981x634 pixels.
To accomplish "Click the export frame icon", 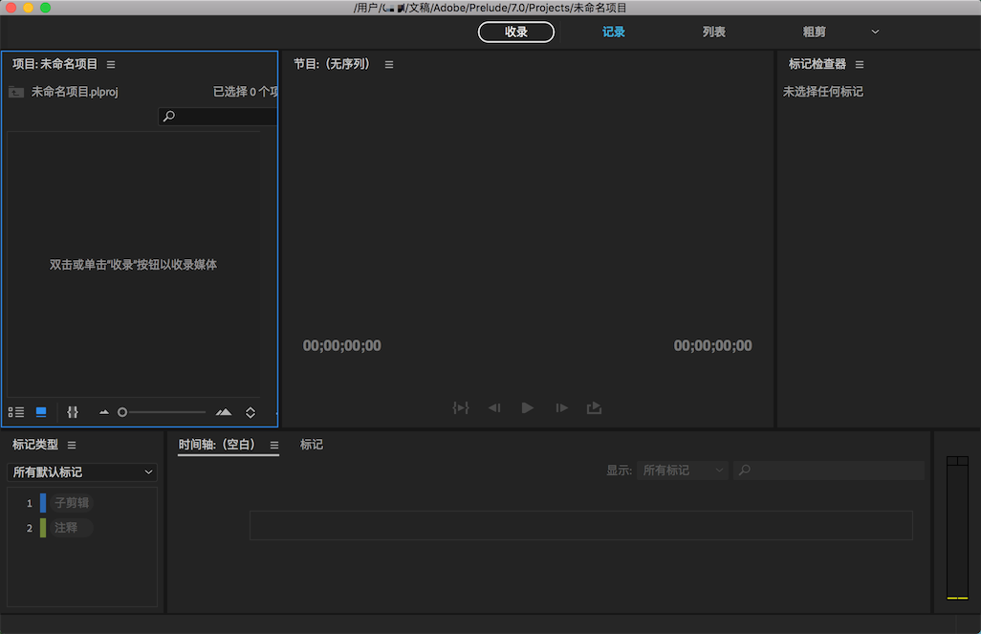I will point(595,408).
